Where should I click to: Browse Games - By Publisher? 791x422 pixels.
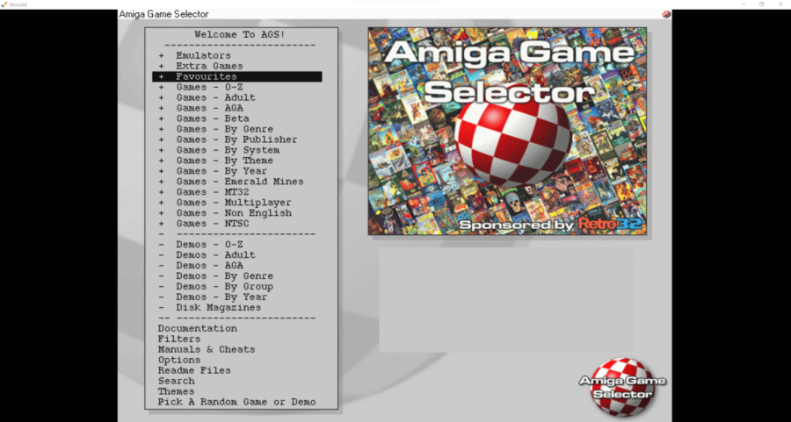pos(236,139)
